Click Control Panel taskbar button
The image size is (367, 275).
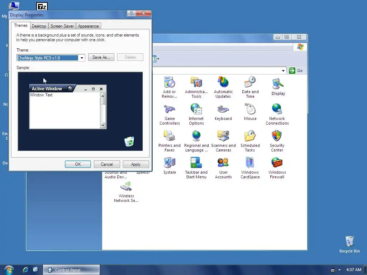[x=71, y=270]
